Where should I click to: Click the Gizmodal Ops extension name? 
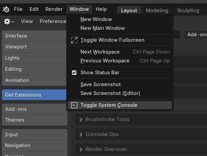tap(102, 134)
